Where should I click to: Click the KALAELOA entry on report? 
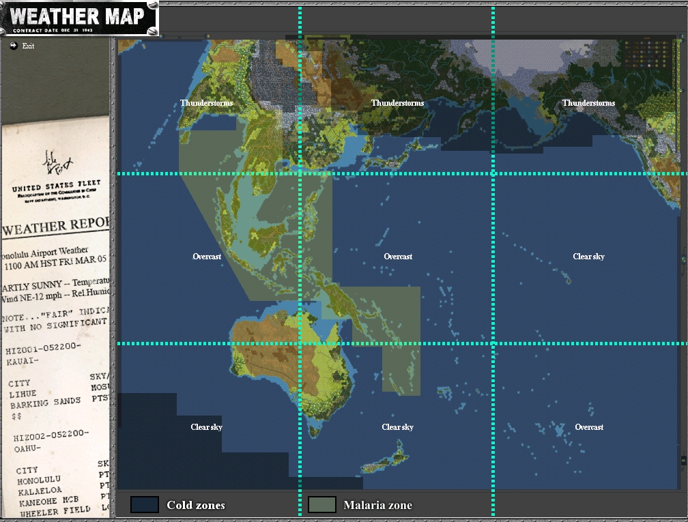[x=40, y=491]
